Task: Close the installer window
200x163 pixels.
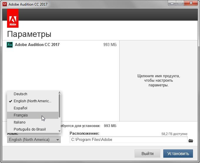Action: pos(191,3)
